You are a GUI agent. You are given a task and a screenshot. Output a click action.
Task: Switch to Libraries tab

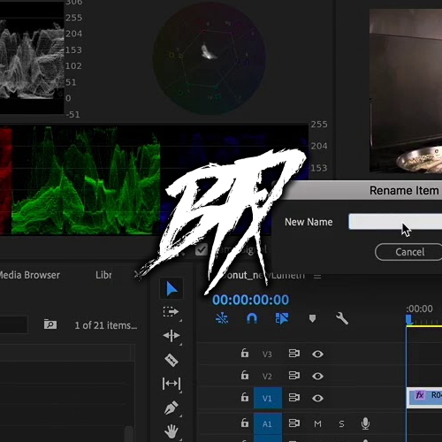[103, 275]
